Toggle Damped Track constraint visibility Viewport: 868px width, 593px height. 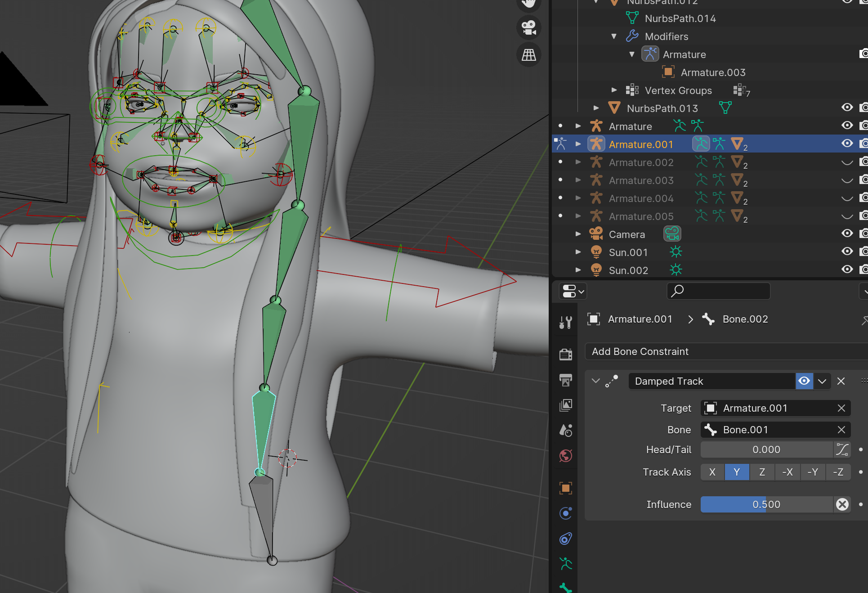click(804, 381)
